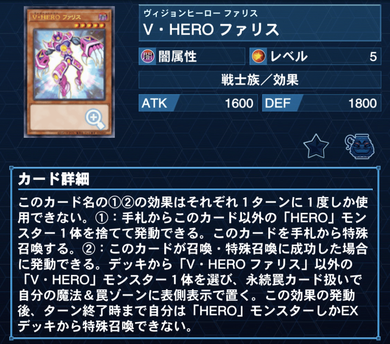Open the V・HERO ファリス card thumbnail
The image size is (390, 344).
coord(69,72)
